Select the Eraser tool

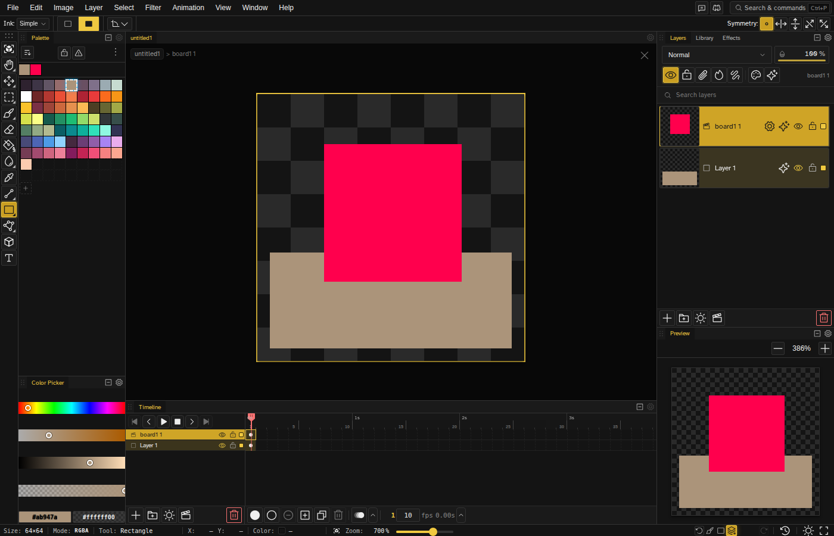pos(9,129)
